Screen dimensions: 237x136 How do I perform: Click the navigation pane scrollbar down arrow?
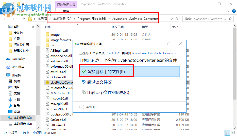tap(38, 128)
